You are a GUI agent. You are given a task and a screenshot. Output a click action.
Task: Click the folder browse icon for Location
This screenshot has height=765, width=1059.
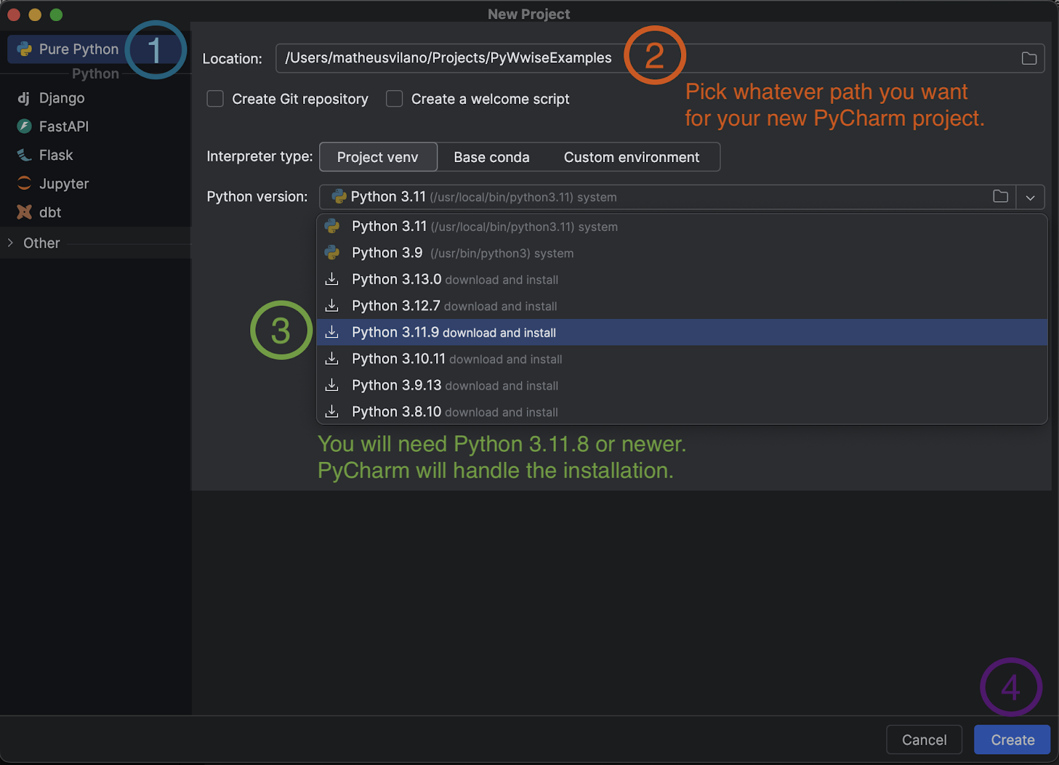1029,58
